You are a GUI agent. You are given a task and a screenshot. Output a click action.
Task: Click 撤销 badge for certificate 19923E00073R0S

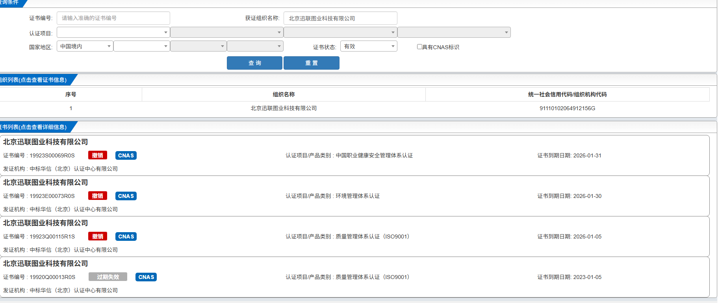[98, 196]
